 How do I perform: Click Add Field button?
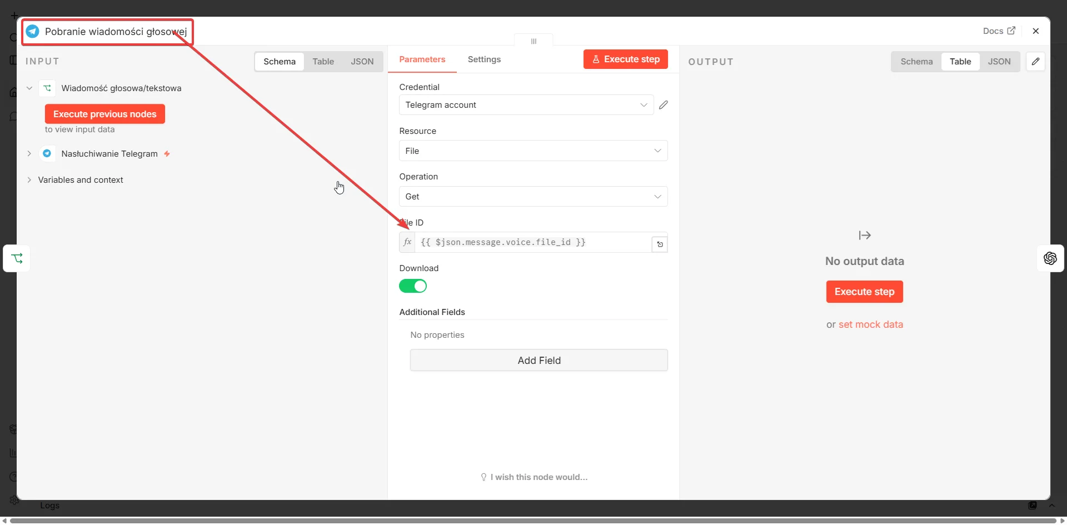click(x=539, y=361)
